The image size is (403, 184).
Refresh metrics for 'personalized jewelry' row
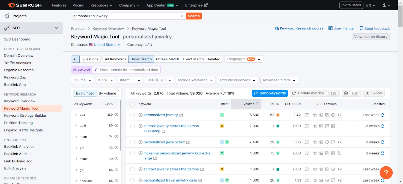tap(383, 115)
